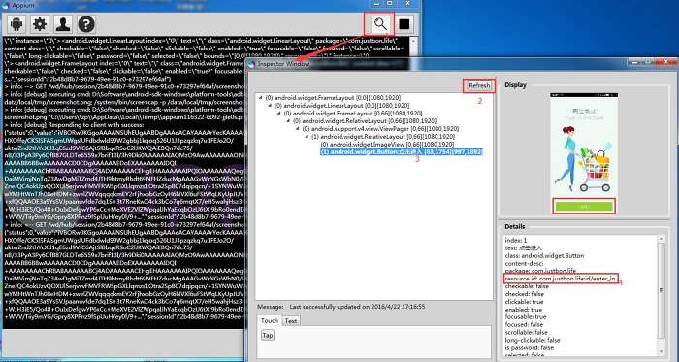Image resolution: width=679 pixels, height=362 pixels.
Task: Switch to the Text tab
Action: click(x=291, y=321)
